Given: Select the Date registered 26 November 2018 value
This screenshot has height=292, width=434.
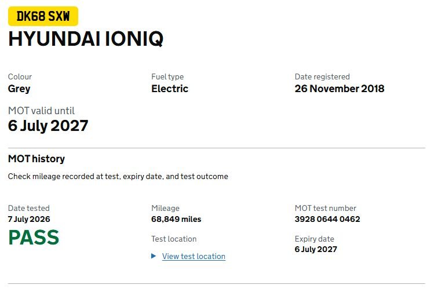Looking at the screenshot, I should pyautogui.click(x=340, y=89).
